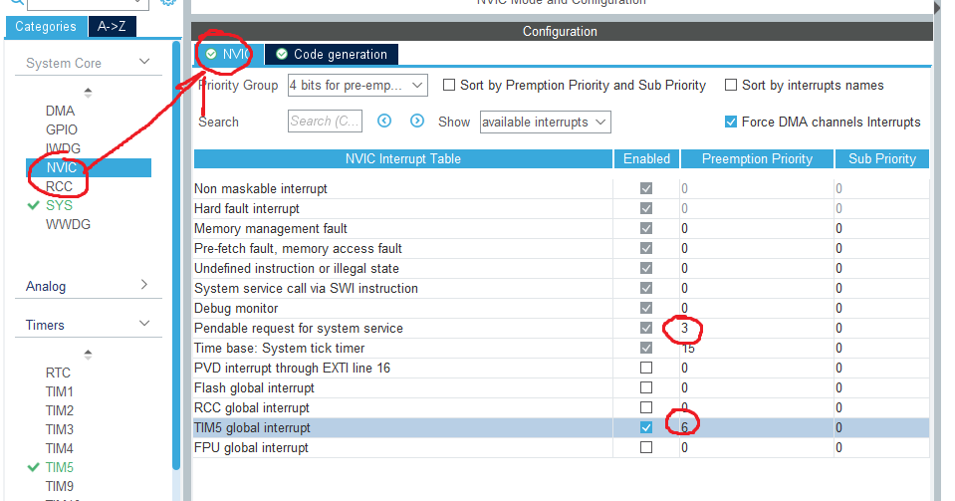
Task: Enable Sort by Premption Priority and Sub Priority
Action: tap(449, 86)
